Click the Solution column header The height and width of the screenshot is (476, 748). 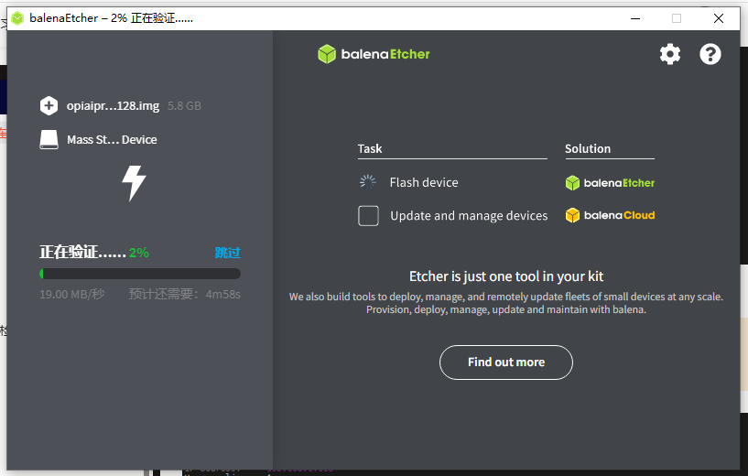click(588, 149)
